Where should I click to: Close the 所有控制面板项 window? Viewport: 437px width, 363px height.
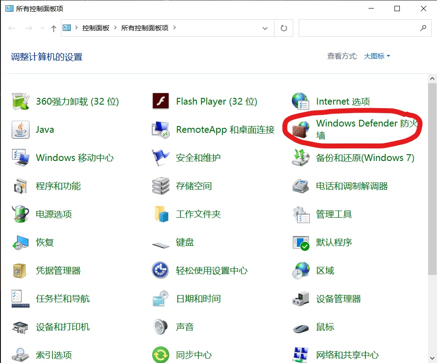coord(424,8)
